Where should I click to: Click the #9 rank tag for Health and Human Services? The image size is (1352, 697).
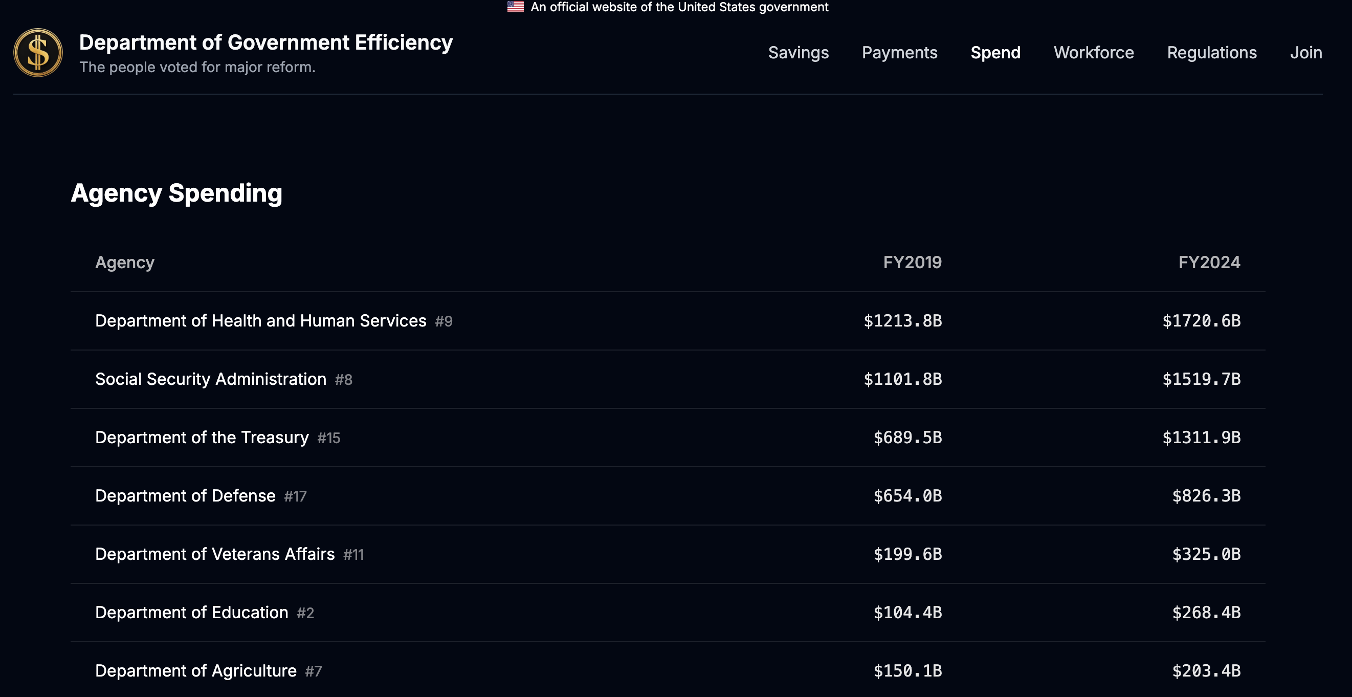pyautogui.click(x=444, y=321)
